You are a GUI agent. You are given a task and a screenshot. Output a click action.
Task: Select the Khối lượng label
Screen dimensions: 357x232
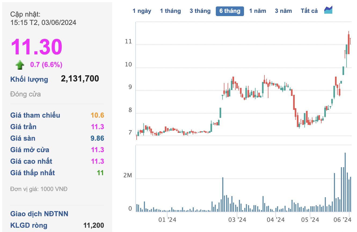coord(29,79)
